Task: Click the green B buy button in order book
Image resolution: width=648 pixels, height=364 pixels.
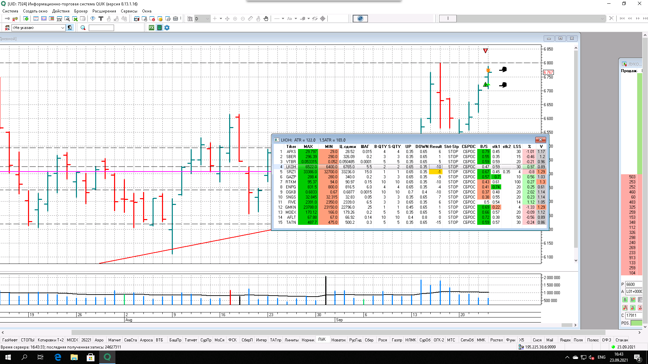Action: pos(625,300)
